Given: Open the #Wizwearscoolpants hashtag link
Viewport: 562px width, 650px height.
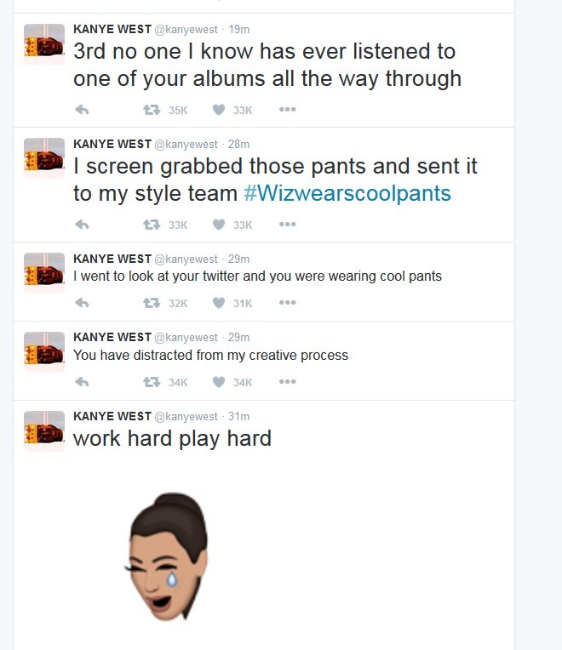Looking at the screenshot, I should point(347,193).
